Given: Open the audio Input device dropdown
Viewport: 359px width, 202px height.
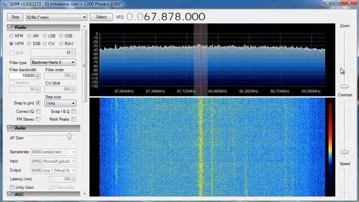Looking at the screenshot, I should click(x=53, y=161).
